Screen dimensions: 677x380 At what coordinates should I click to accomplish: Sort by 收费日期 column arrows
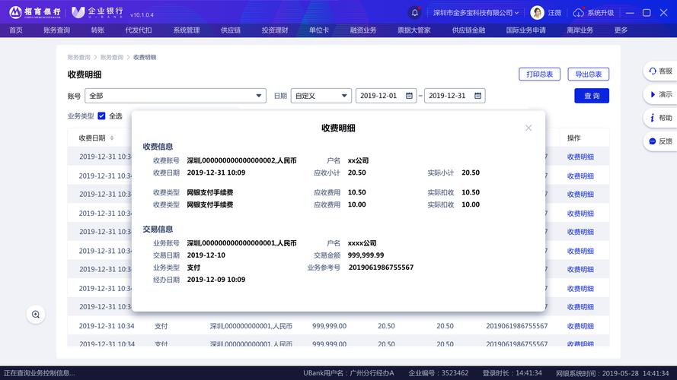click(x=112, y=138)
